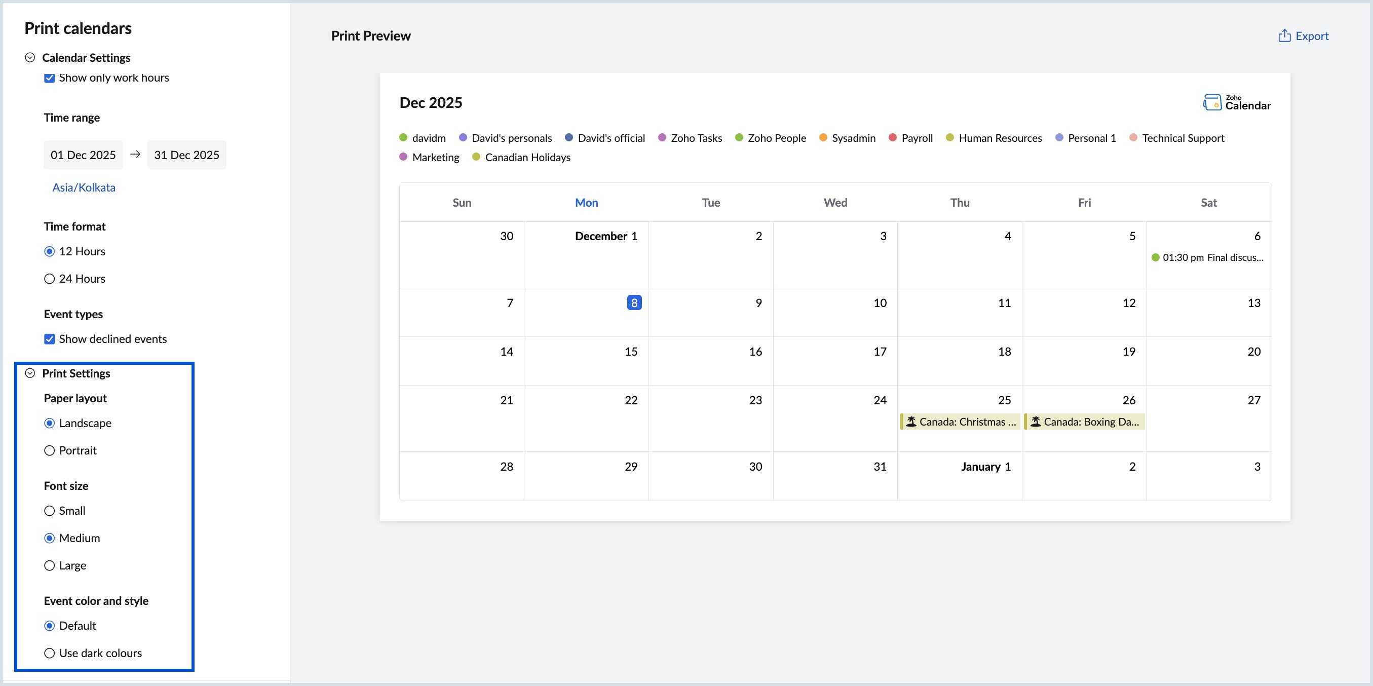Select 24 Hours time format
Image resolution: width=1373 pixels, height=686 pixels.
coord(50,279)
